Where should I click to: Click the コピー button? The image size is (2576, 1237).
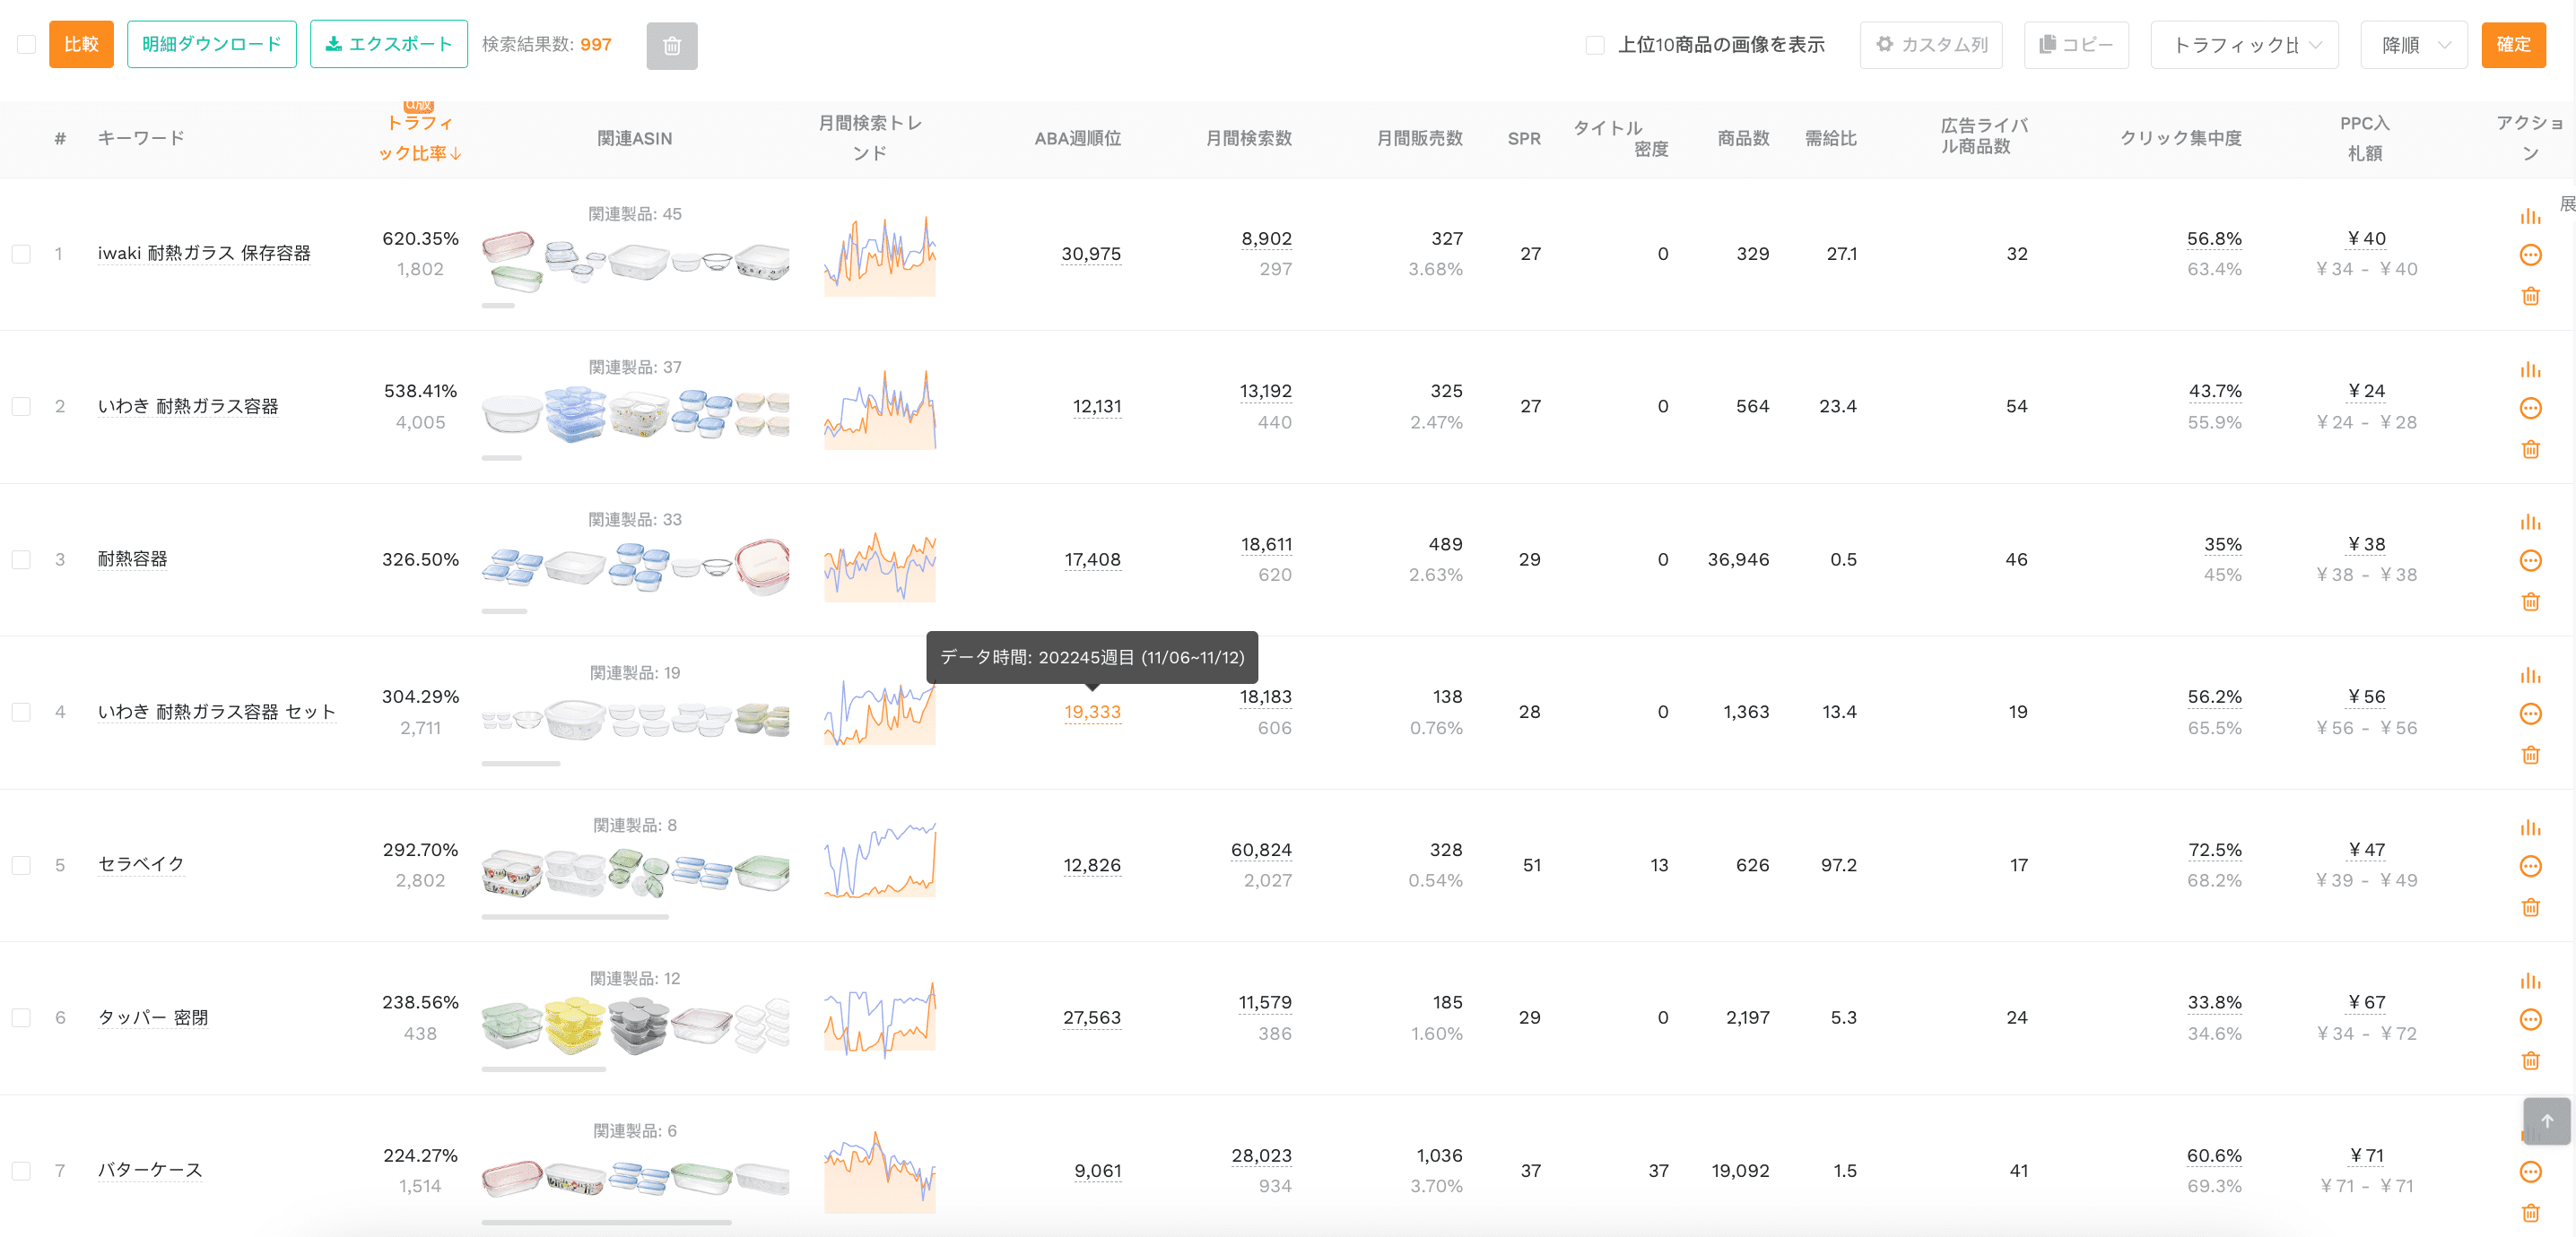coord(2076,45)
